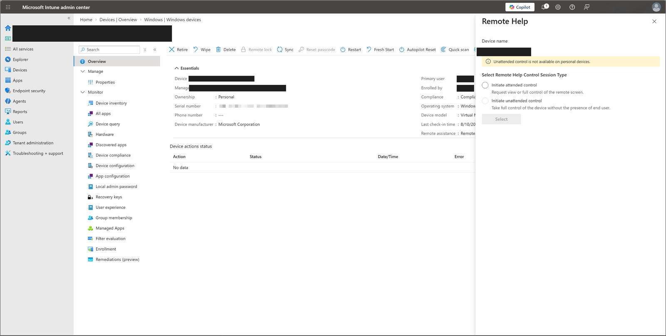Collapse the Manage section
666x336 pixels.
pyautogui.click(x=82, y=72)
